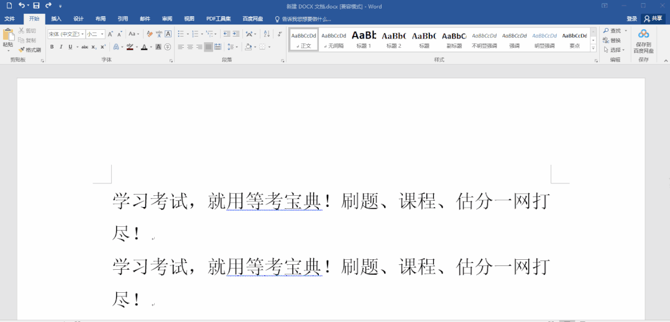Open the 百度网盘 tab

[x=252, y=19]
